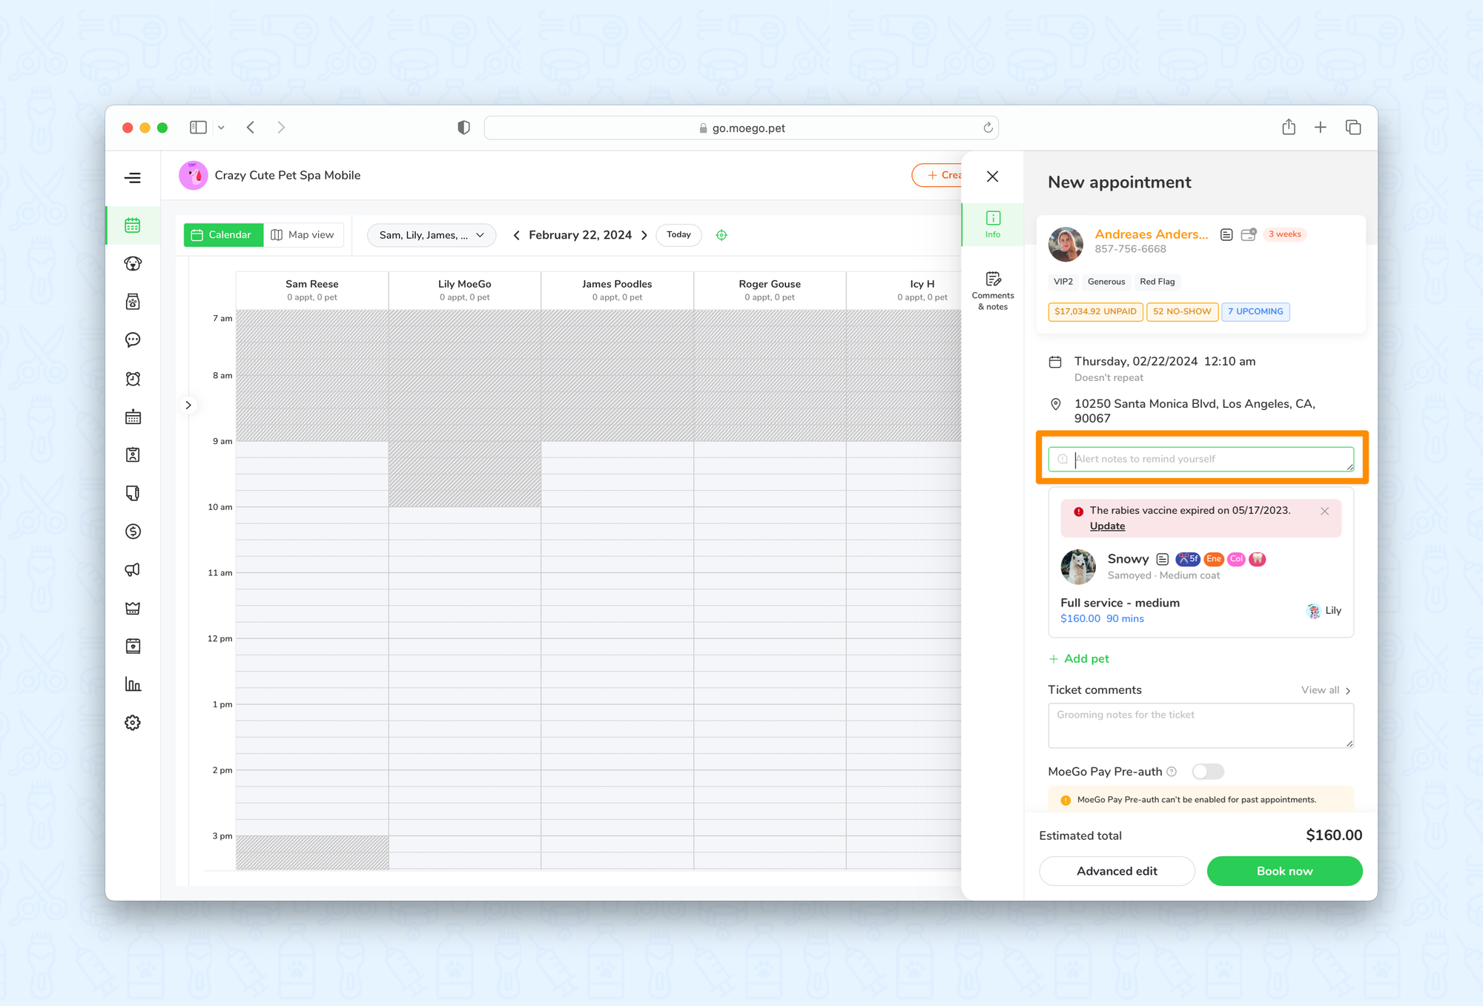
Task: Open the settings gear in sidebar
Action: [133, 723]
